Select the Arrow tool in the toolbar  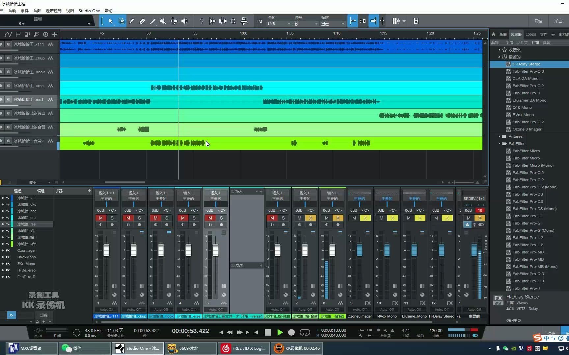click(x=111, y=21)
